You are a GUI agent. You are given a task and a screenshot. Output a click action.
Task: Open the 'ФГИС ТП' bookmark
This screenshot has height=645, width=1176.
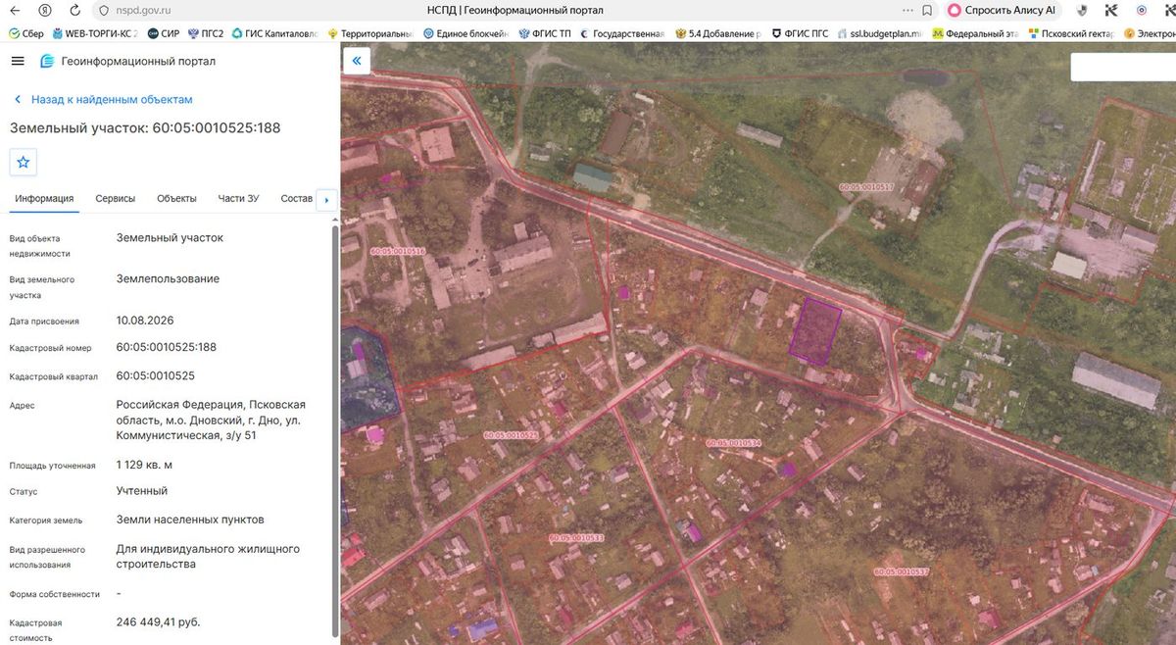[x=545, y=33]
